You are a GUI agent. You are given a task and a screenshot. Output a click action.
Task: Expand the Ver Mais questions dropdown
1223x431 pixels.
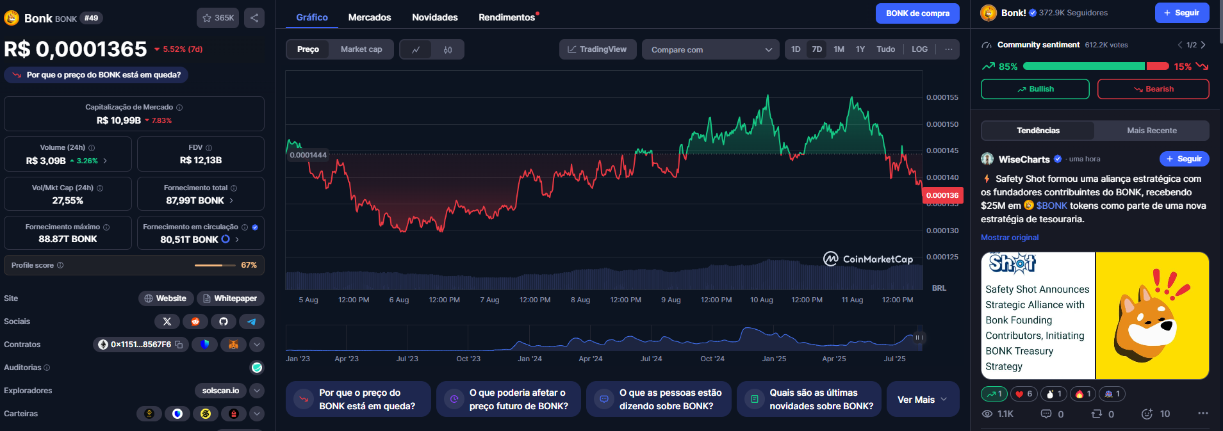click(923, 400)
